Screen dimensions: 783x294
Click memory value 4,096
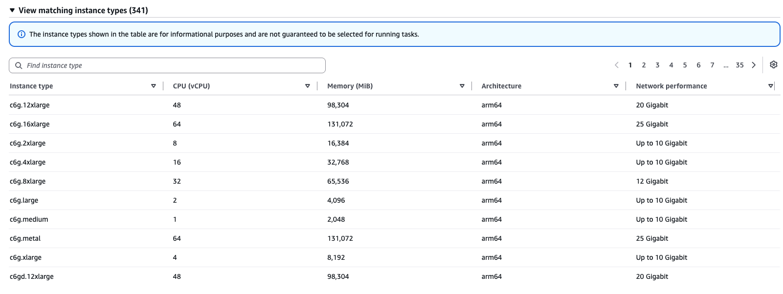(336, 200)
